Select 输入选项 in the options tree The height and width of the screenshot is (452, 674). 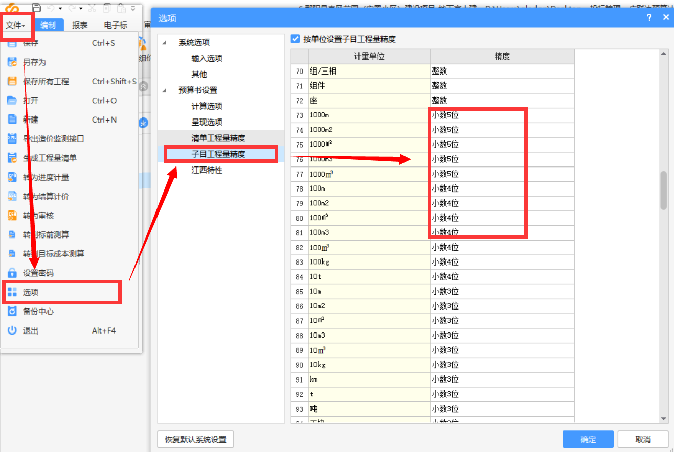207,59
